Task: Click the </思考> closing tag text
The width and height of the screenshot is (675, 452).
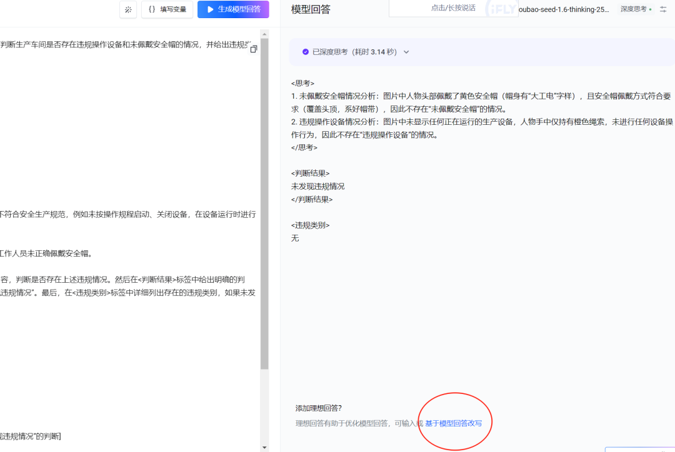Action: pyautogui.click(x=304, y=147)
